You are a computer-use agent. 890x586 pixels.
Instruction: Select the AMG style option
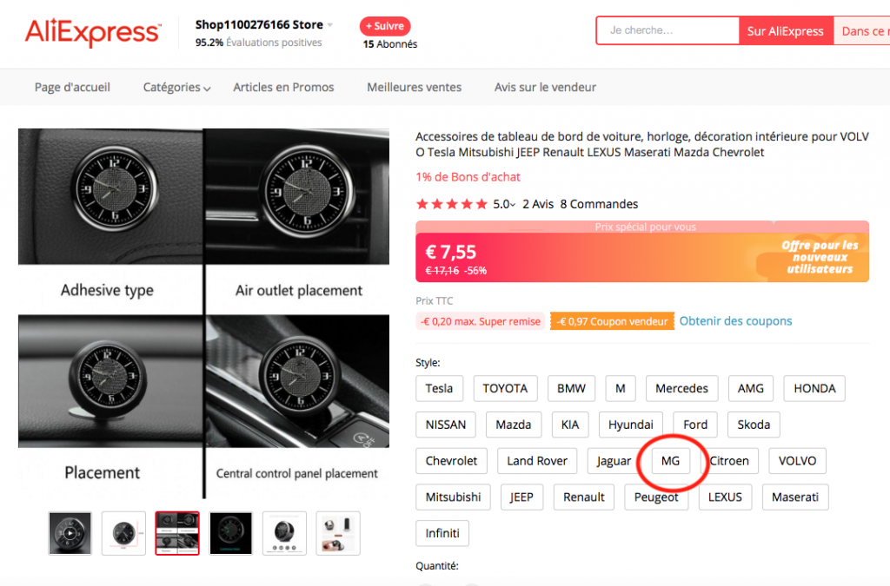[x=750, y=388]
